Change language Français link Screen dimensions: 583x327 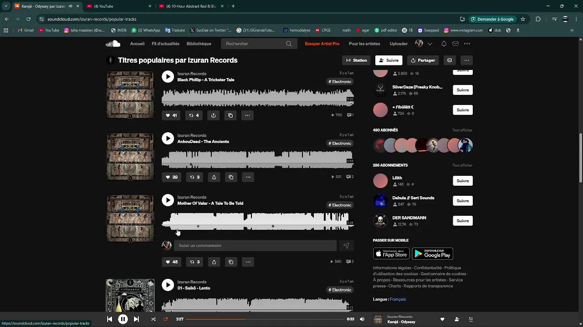(398, 299)
